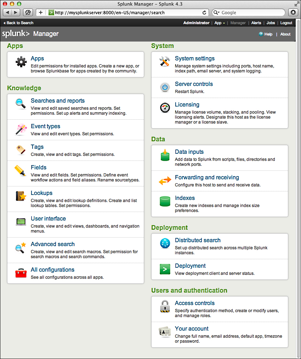Click the downloads button in browser toolbar
The width and height of the screenshot is (301, 359).
293,12
